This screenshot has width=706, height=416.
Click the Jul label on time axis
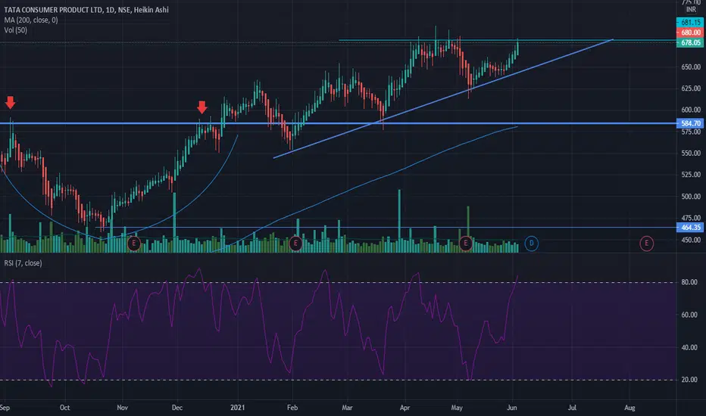572,408
